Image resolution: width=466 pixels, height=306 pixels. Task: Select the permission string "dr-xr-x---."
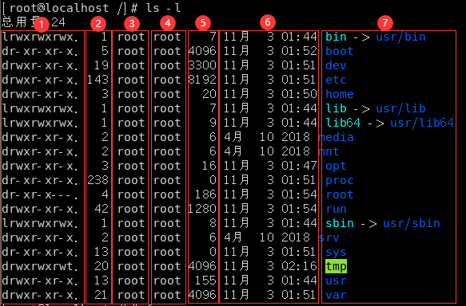point(40,194)
